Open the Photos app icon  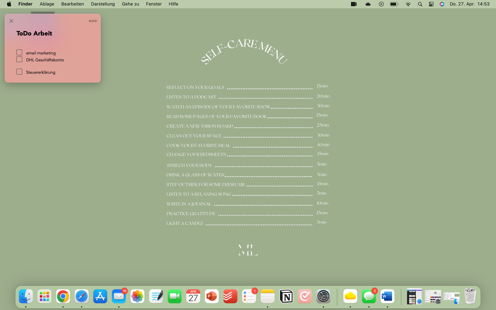pos(137,296)
